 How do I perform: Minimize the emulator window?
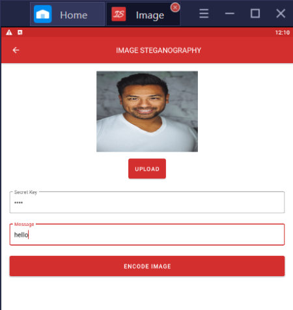point(229,14)
